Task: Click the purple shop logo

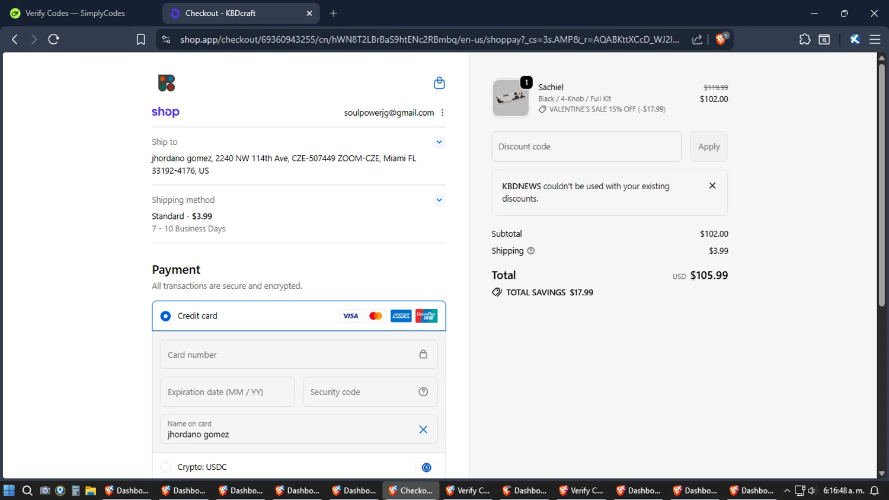Action: click(x=165, y=112)
